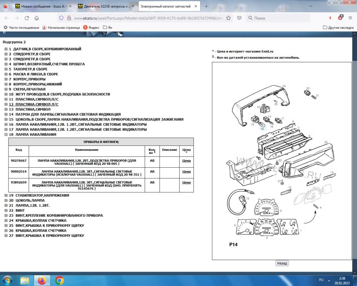
Task: Close the Электронный каталог запчастей tab
Action: pos(196,6)
